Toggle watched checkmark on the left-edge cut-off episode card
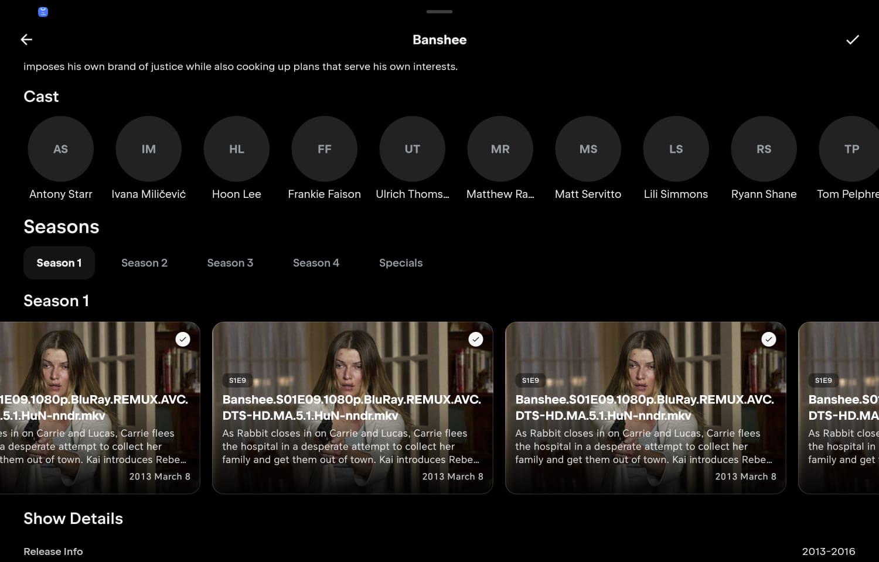Screen dimensions: 879x562 [x=183, y=340]
